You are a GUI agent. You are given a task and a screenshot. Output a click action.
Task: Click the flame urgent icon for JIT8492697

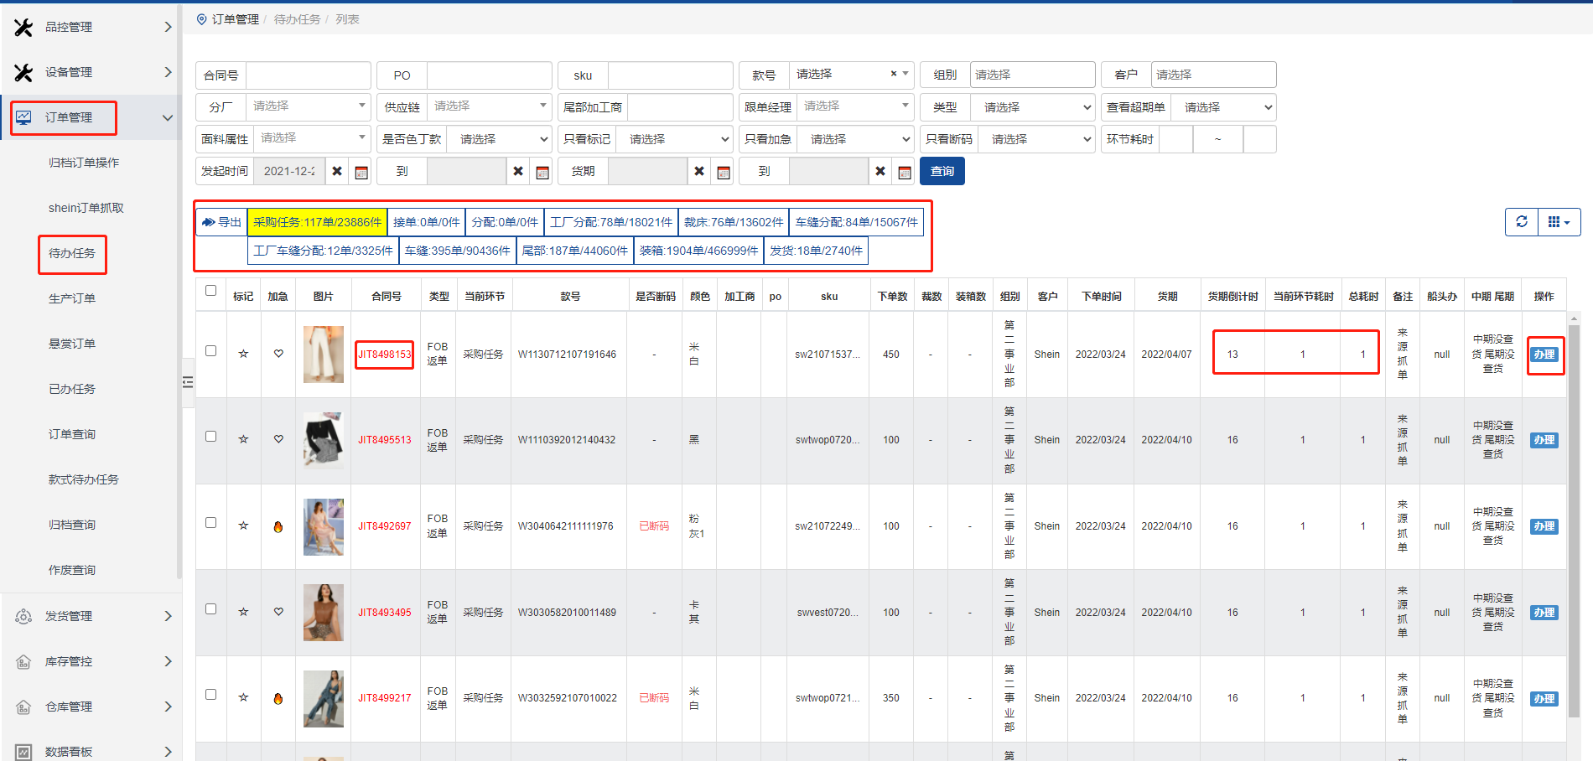click(278, 526)
